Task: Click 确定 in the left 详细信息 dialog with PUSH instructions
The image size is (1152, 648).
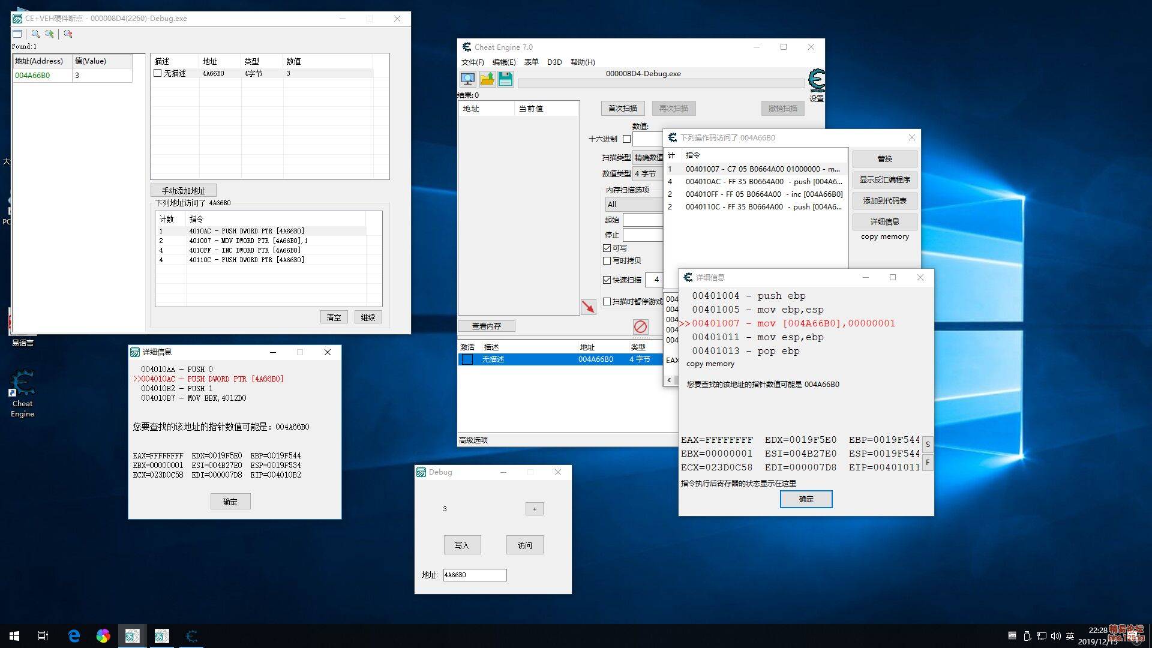Action: point(230,502)
